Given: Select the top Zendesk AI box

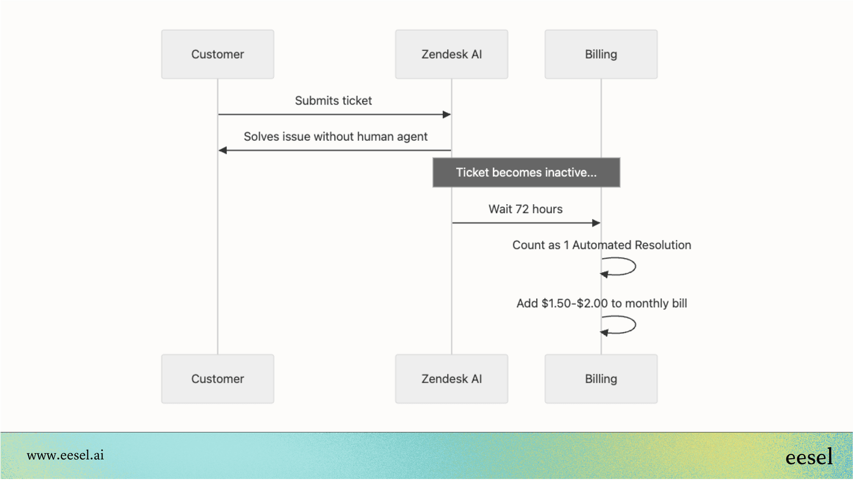Looking at the screenshot, I should point(451,54).
